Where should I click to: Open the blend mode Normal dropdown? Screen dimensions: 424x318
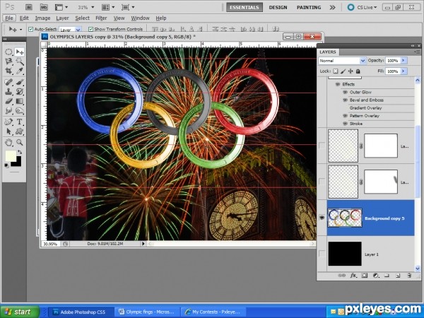click(342, 61)
